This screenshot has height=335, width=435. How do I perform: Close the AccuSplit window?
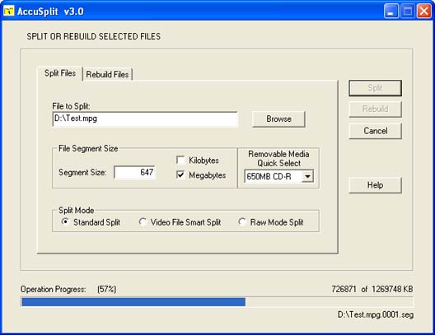coord(424,11)
